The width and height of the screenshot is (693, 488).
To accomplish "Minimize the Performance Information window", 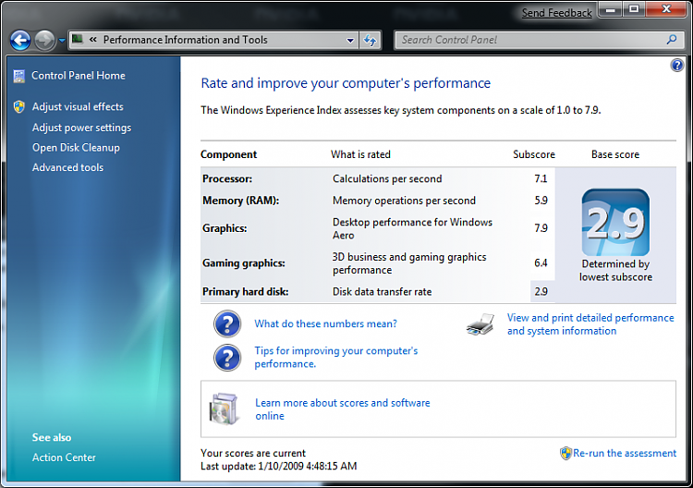I will click(x=611, y=9).
